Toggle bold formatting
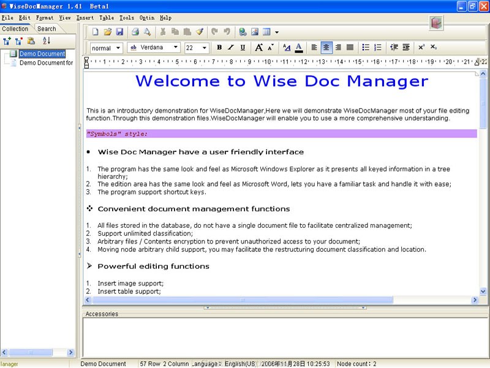490x368 pixels. click(x=219, y=47)
